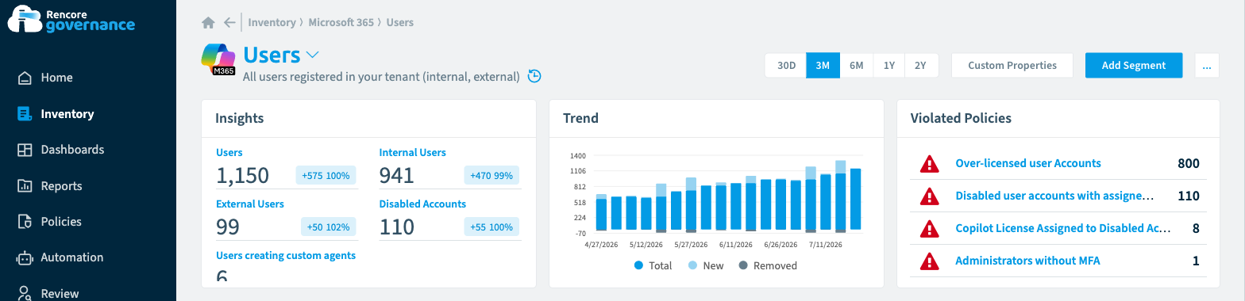
Task: Open Disabled user accounts with assigned policy
Action: [x=1054, y=196]
